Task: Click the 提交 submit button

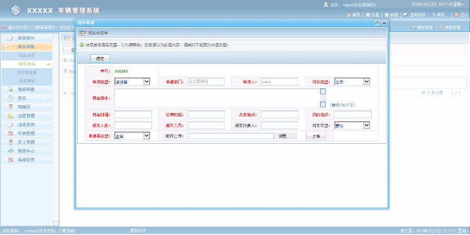Action: point(100,58)
